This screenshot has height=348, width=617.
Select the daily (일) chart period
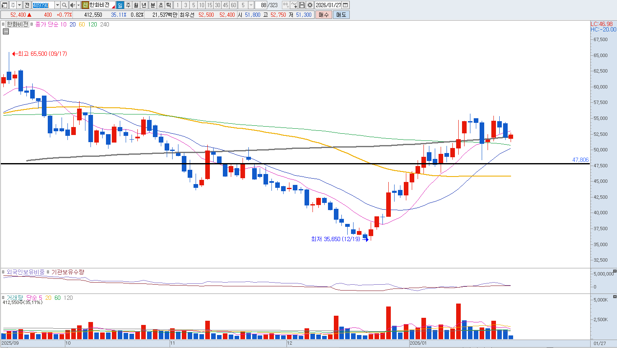tap(120, 5)
